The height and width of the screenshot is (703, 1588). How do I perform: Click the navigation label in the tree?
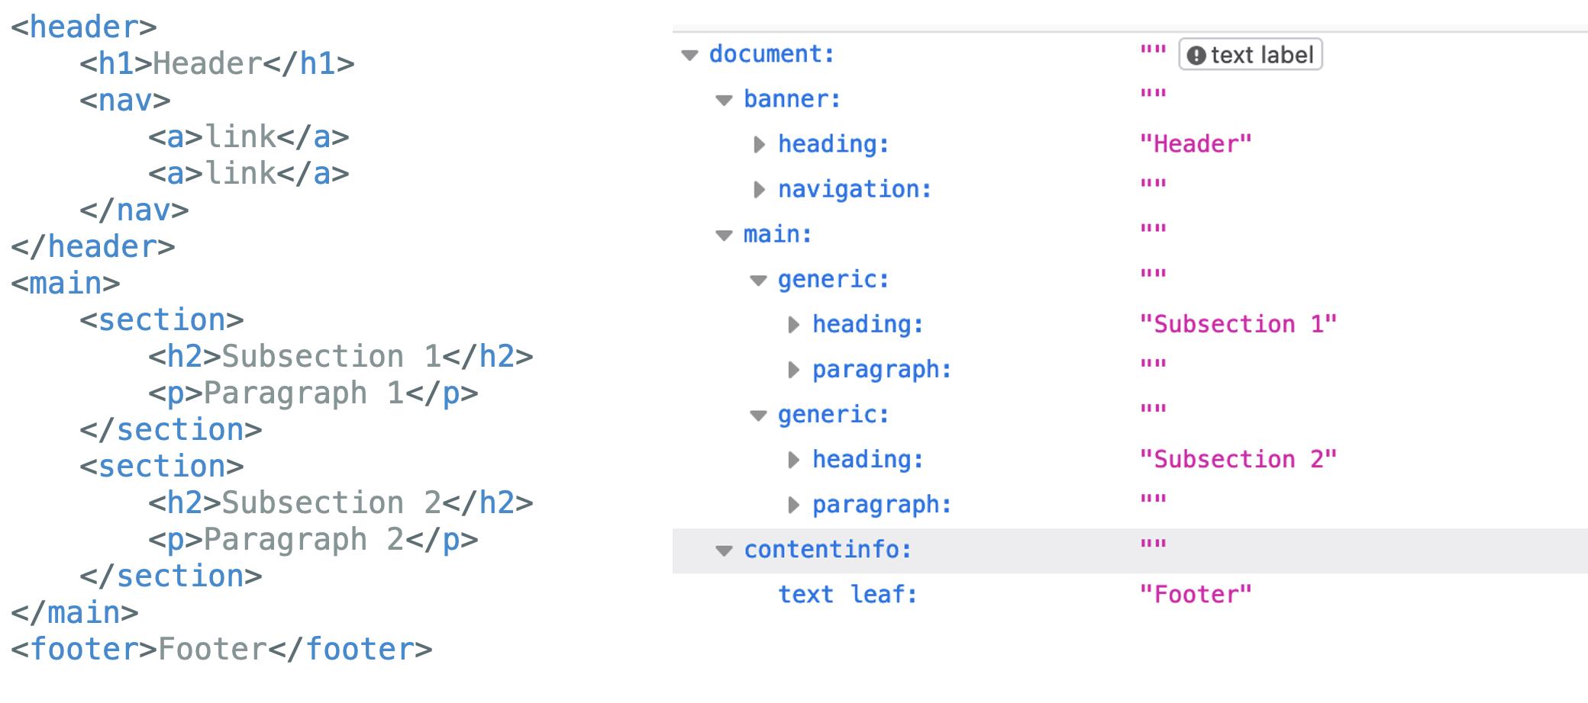click(854, 190)
